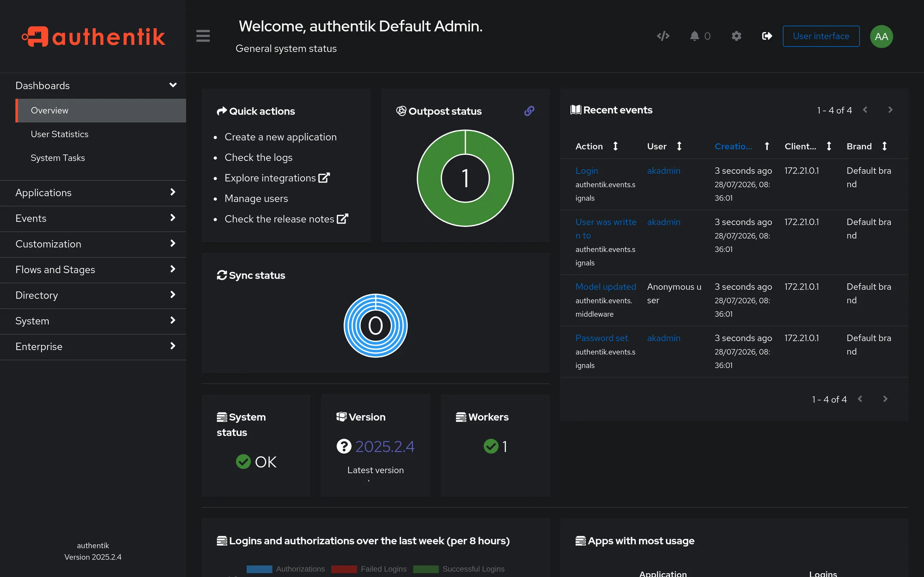Select Overview in the sidebar
Screen dimensions: 924x577
pyautogui.click(x=101, y=110)
